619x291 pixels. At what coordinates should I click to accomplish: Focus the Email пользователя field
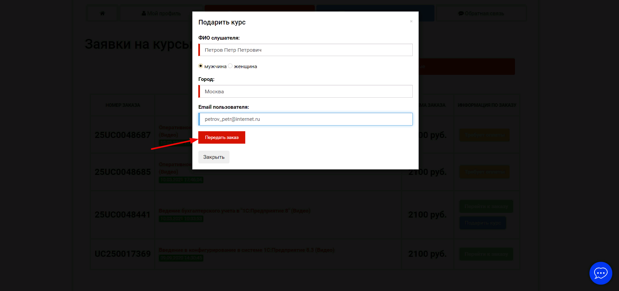pyautogui.click(x=305, y=119)
